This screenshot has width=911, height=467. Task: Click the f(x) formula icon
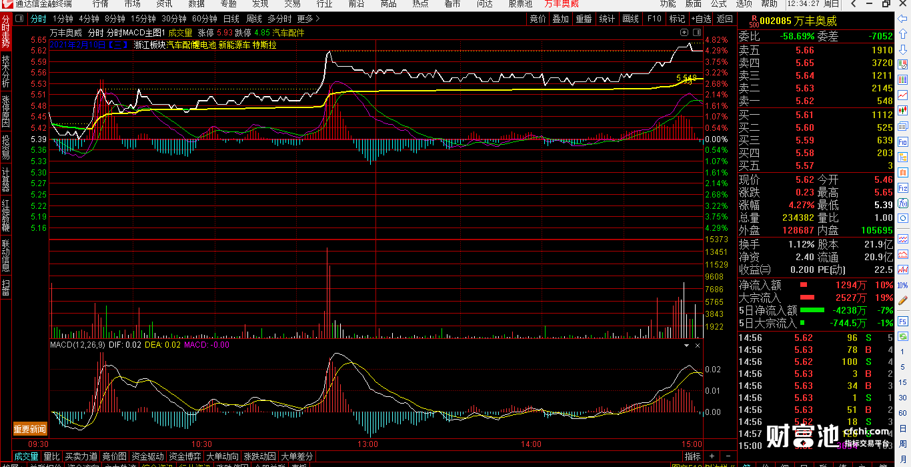903,203
